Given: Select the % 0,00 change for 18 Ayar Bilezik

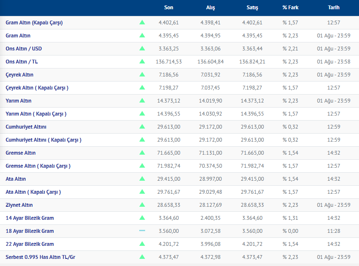Looking at the screenshot, I should (x=290, y=231).
